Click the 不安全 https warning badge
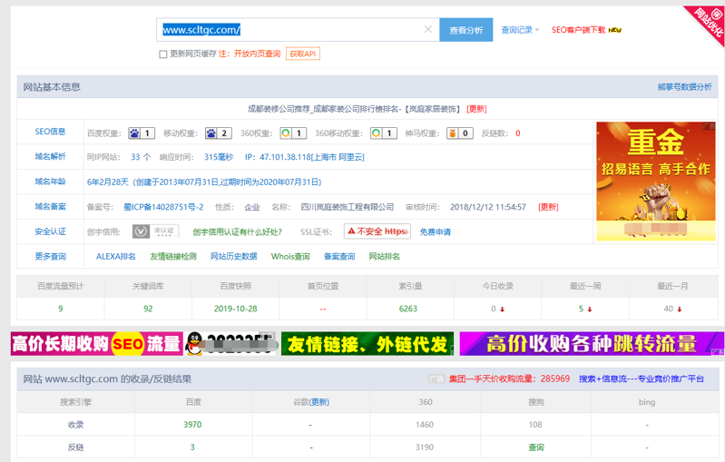The width and height of the screenshot is (725, 462). coord(377,231)
